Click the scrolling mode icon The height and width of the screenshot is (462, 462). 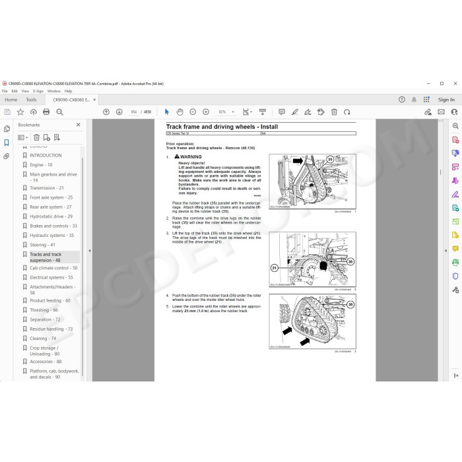click(x=262, y=112)
